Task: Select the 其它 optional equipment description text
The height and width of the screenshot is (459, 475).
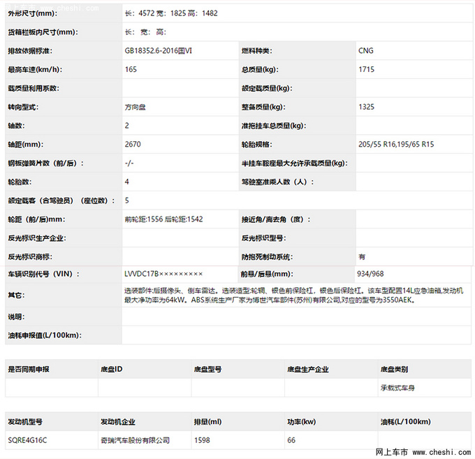Action: tap(293, 296)
